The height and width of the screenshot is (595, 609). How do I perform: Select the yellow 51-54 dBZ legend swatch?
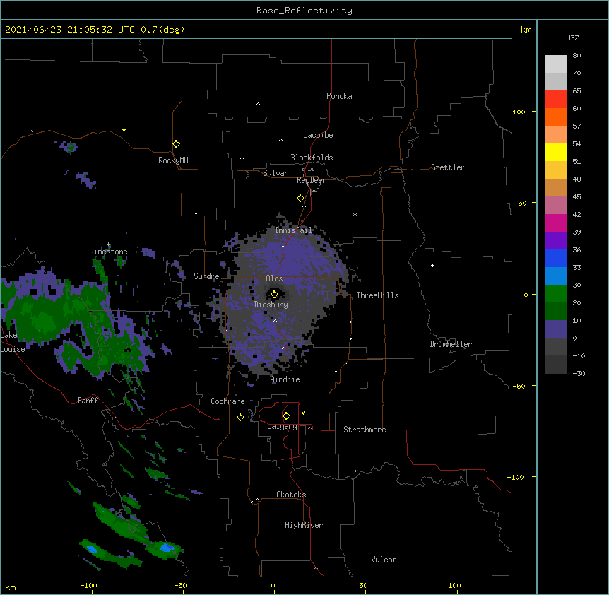click(555, 152)
